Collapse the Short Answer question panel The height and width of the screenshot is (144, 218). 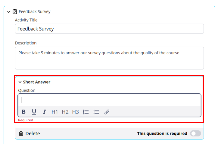coord(20,82)
